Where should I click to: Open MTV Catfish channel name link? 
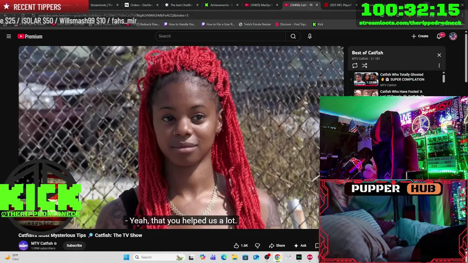pos(42,243)
